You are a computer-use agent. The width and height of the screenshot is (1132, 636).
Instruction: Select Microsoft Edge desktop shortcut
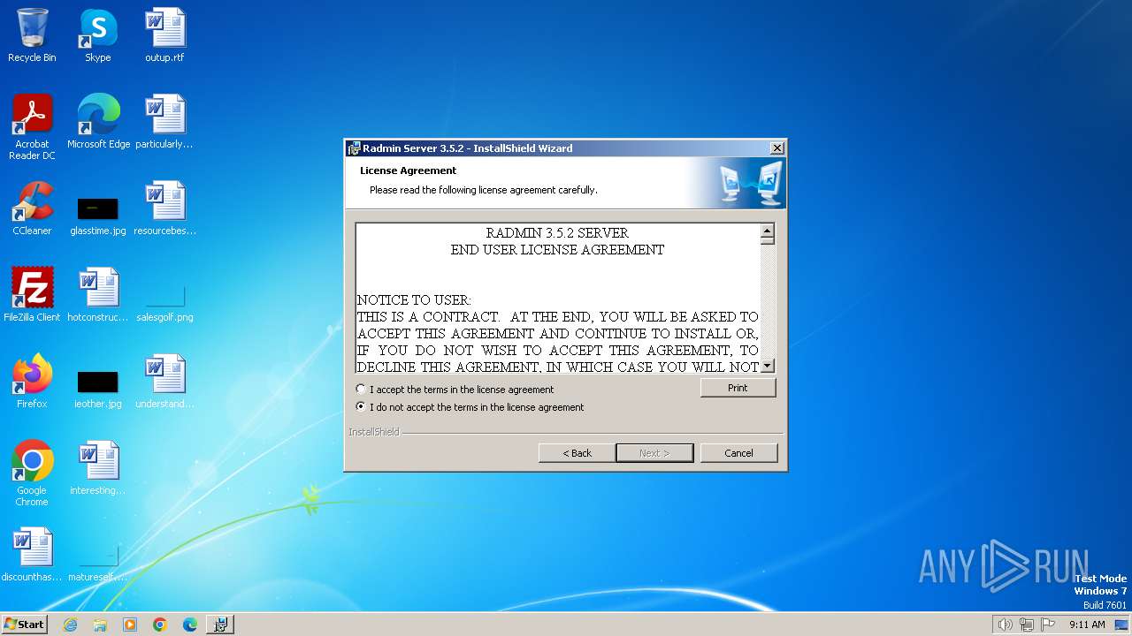pyautogui.click(x=98, y=122)
